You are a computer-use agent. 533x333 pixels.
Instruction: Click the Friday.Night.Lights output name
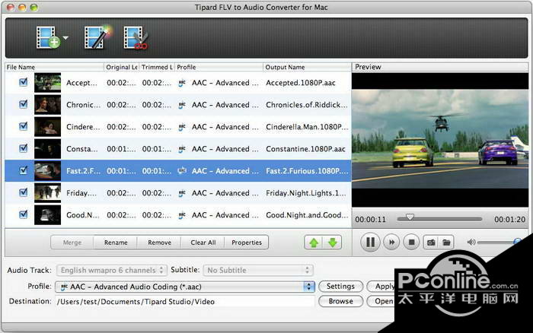(x=306, y=193)
